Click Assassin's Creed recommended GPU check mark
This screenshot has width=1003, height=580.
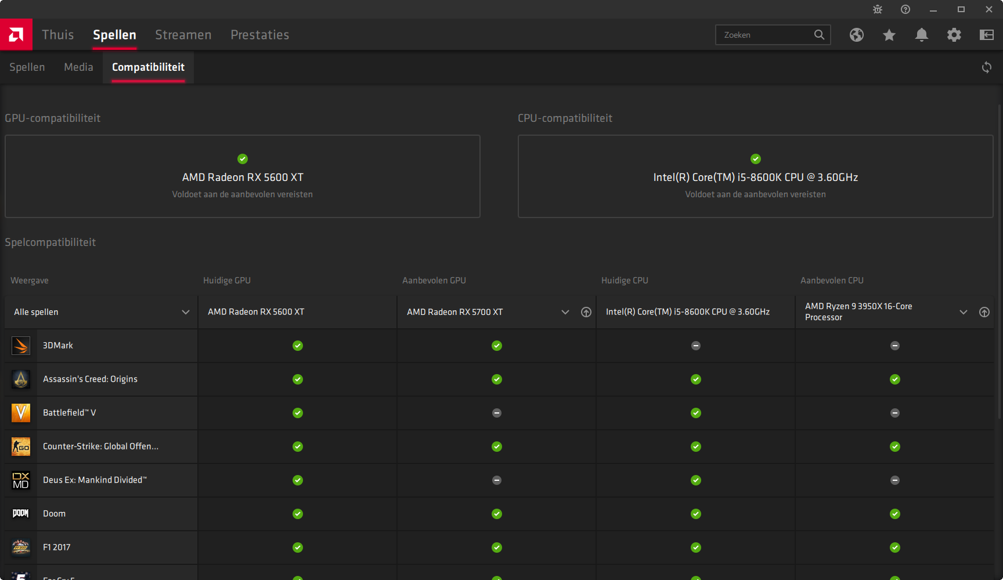click(497, 379)
